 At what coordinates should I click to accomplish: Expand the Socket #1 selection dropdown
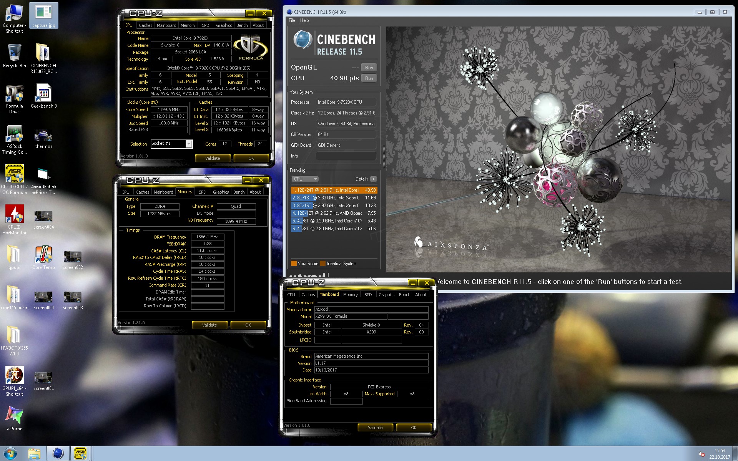click(x=189, y=144)
